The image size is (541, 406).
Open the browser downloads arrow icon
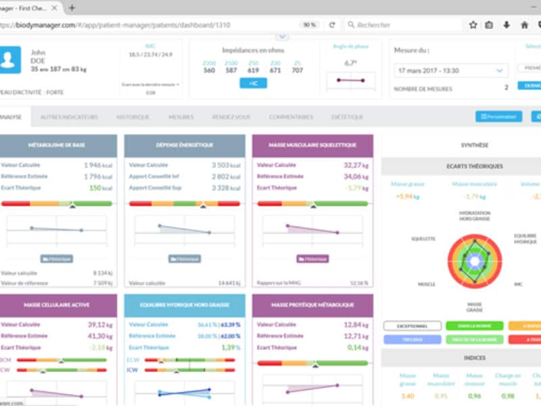click(507, 25)
